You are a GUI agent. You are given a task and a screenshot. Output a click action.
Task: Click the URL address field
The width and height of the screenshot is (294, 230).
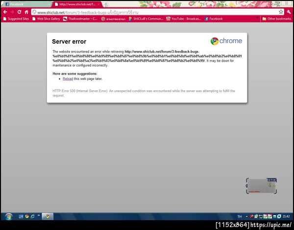(x=157, y=12)
